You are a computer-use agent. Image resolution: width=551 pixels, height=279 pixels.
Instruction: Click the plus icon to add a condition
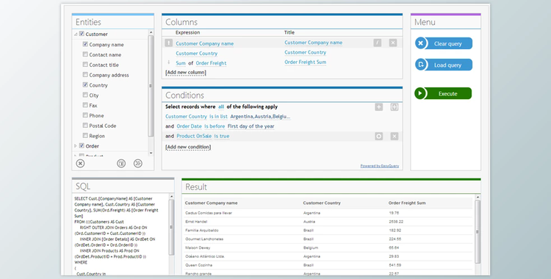point(379,107)
